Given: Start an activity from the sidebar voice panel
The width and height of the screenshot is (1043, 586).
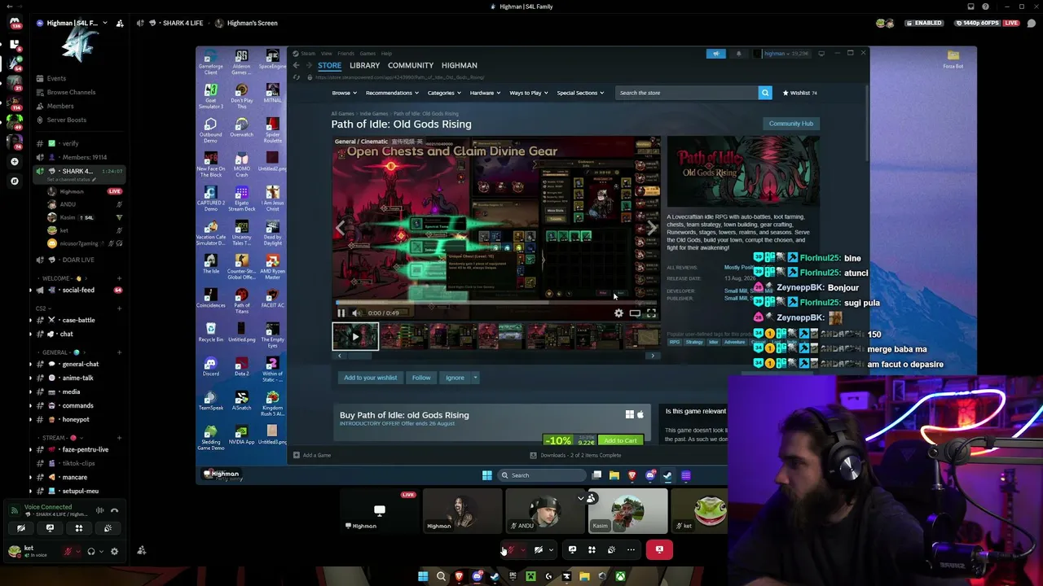Looking at the screenshot, I should coord(79,528).
